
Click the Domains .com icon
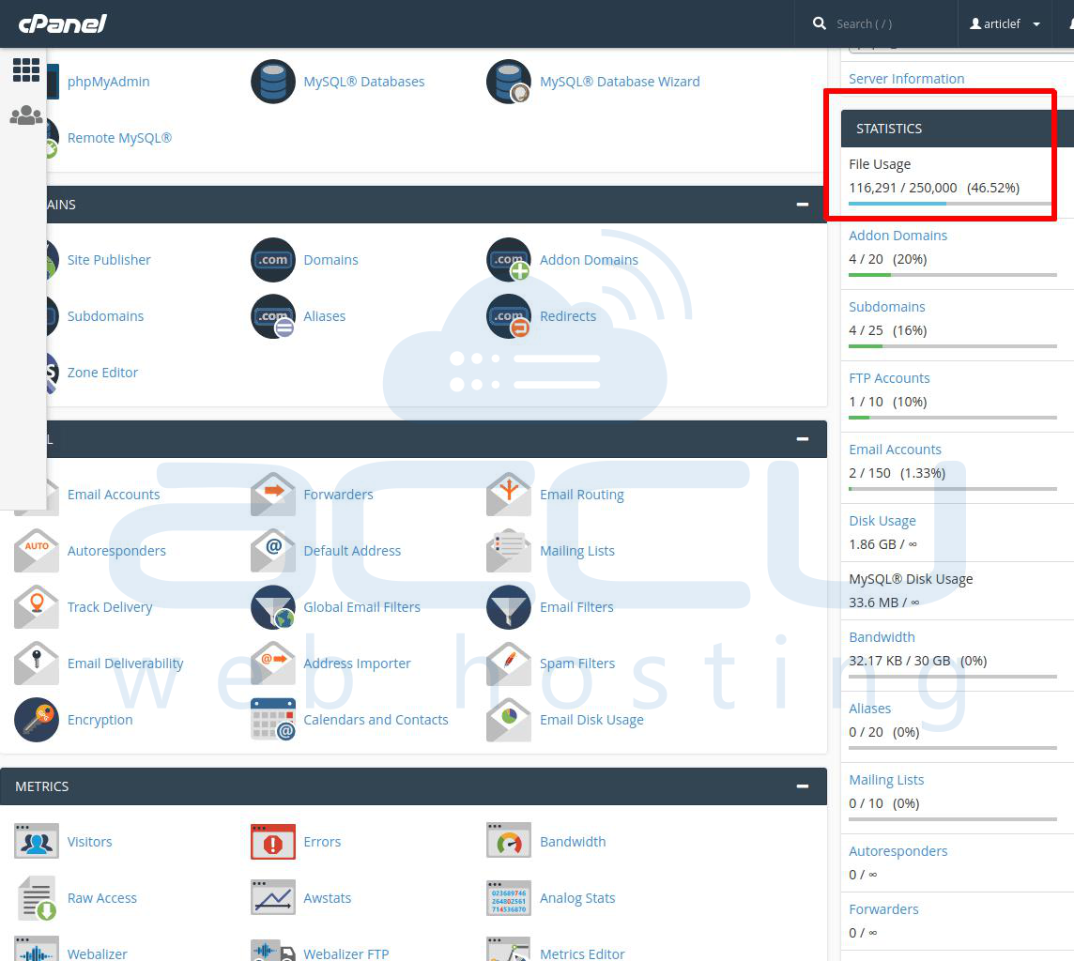272,260
